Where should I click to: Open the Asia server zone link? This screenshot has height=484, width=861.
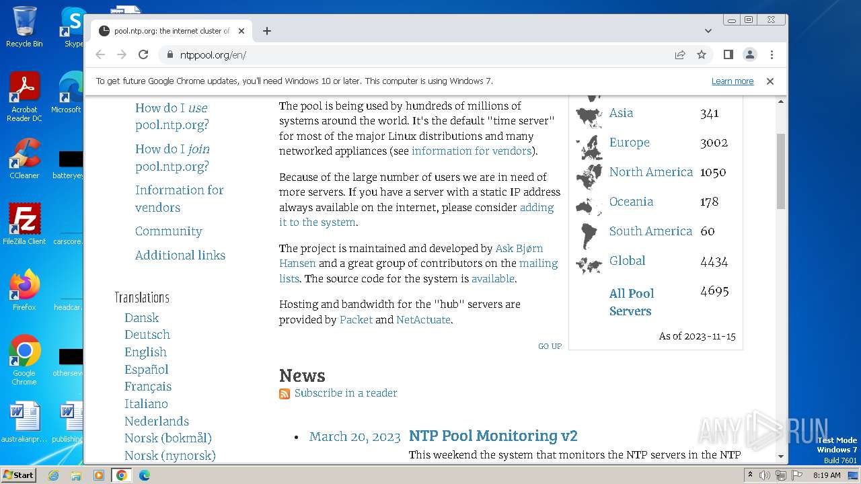click(x=621, y=113)
